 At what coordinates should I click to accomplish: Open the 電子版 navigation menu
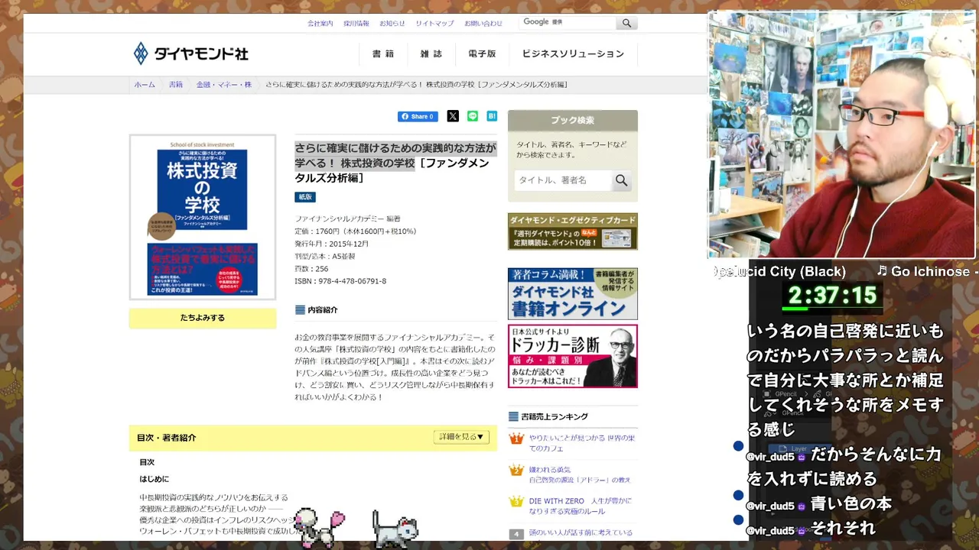(x=482, y=54)
